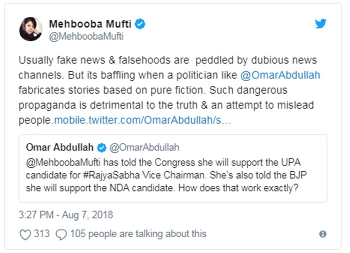350x253 pixels.
Task: Click Mehbooba Mufti's verified badge
Action: tap(140, 24)
